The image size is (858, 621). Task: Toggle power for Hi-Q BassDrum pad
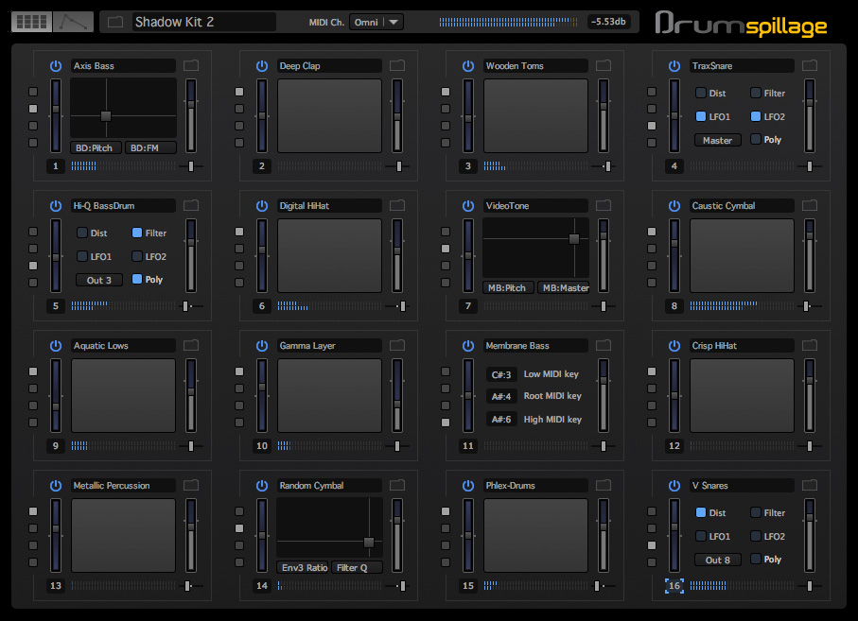point(56,206)
